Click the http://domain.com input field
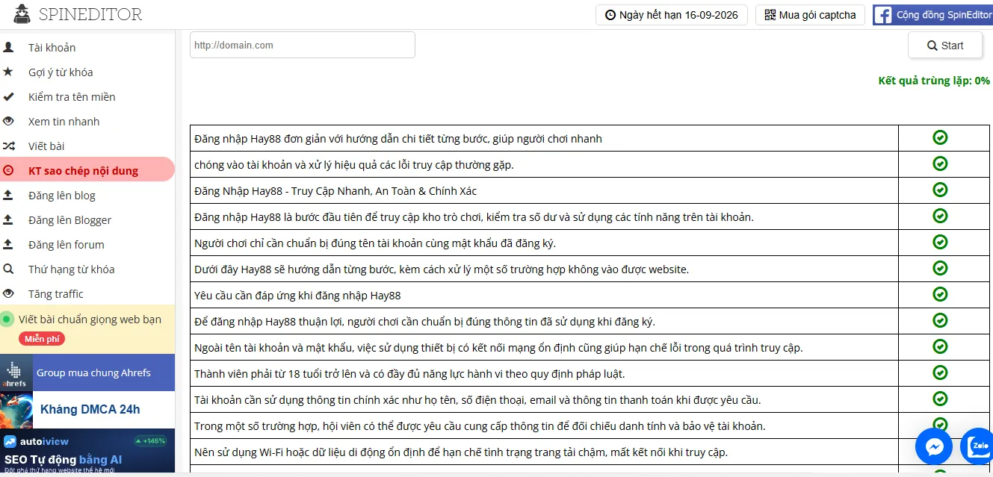 tap(303, 45)
